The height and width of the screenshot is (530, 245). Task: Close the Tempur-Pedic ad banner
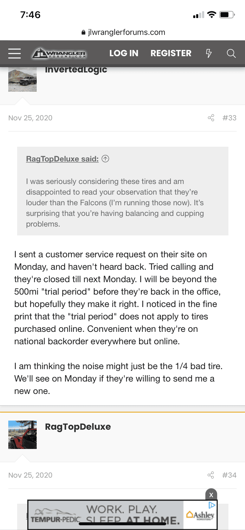point(211,495)
